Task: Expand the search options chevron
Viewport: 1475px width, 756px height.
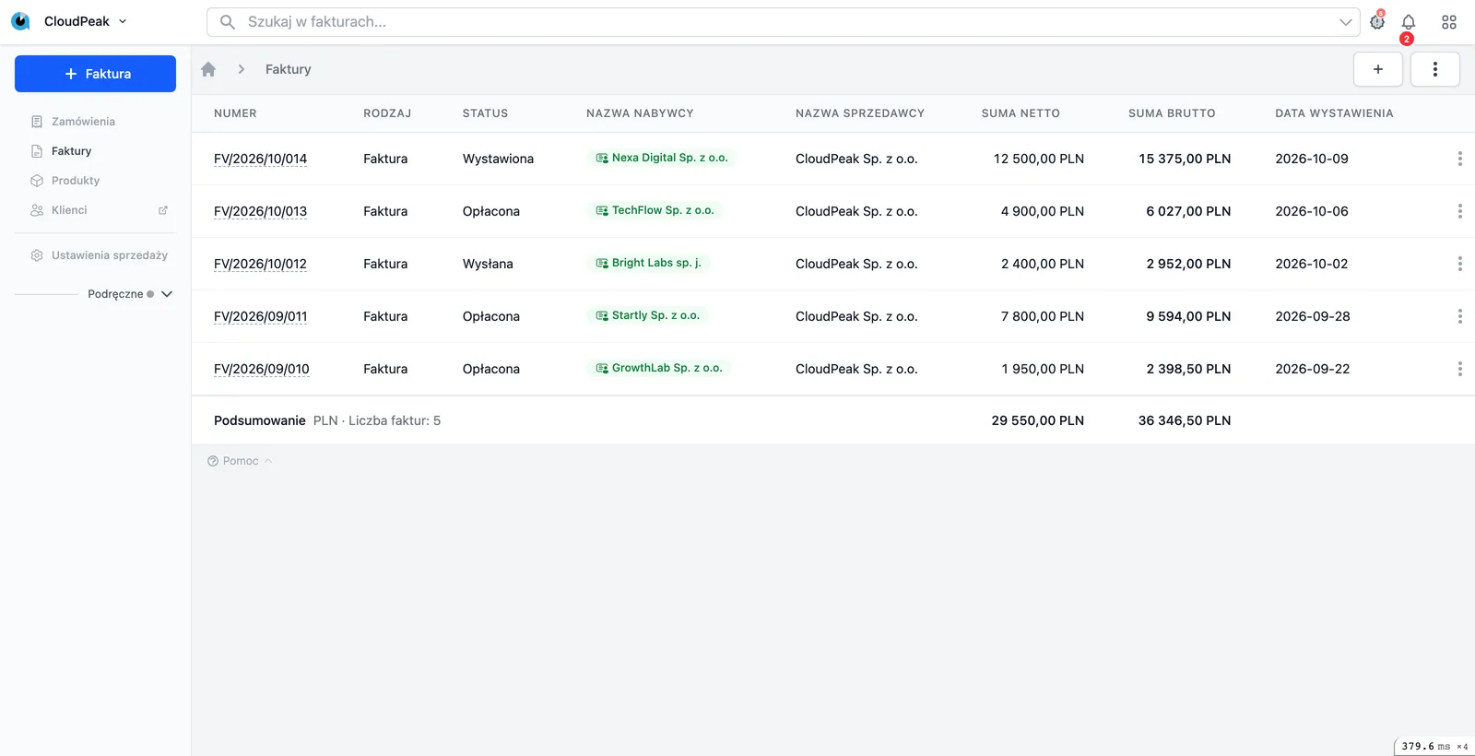Action: point(1345,22)
